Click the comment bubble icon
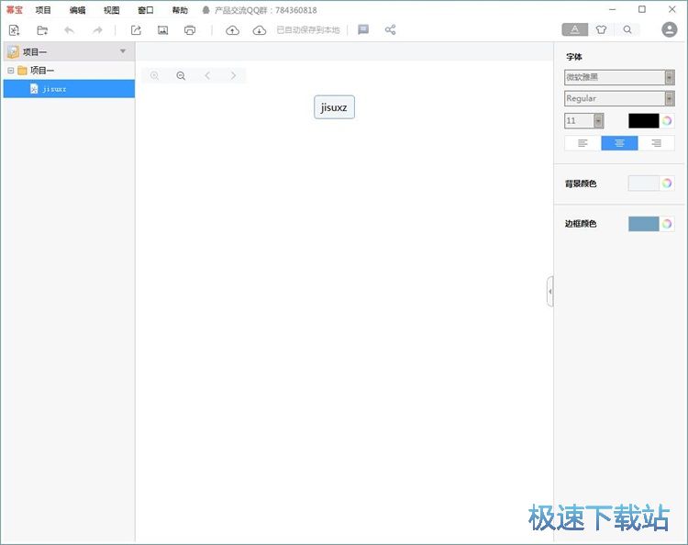Screen dimensions: 688x545 pos(363,29)
